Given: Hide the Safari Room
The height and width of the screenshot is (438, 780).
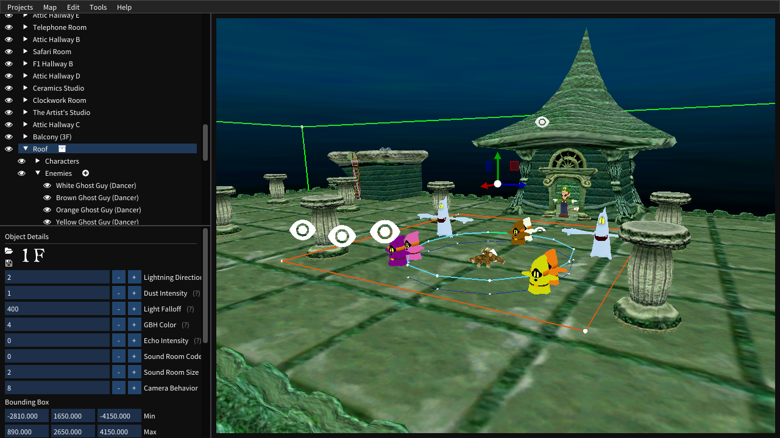Looking at the screenshot, I should [9, 52].
